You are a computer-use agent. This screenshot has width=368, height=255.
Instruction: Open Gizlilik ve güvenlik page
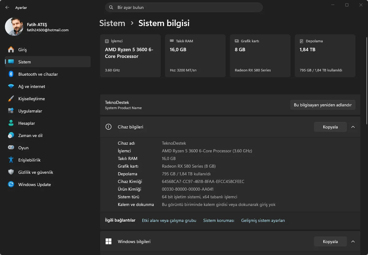coord(48,172)
